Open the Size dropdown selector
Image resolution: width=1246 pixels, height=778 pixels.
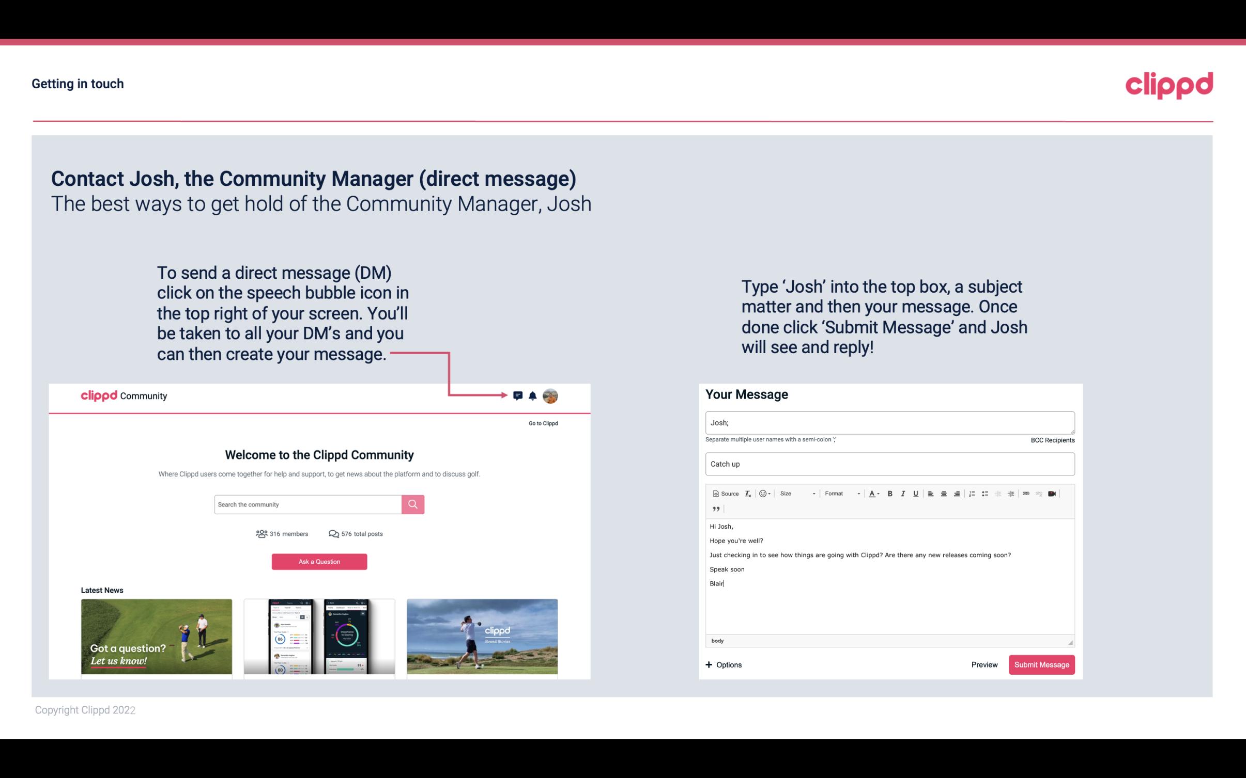click(796, 493)
